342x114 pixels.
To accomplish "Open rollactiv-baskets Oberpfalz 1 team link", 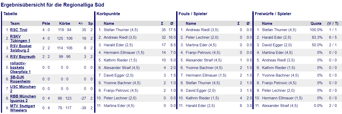I will [20, 67].
